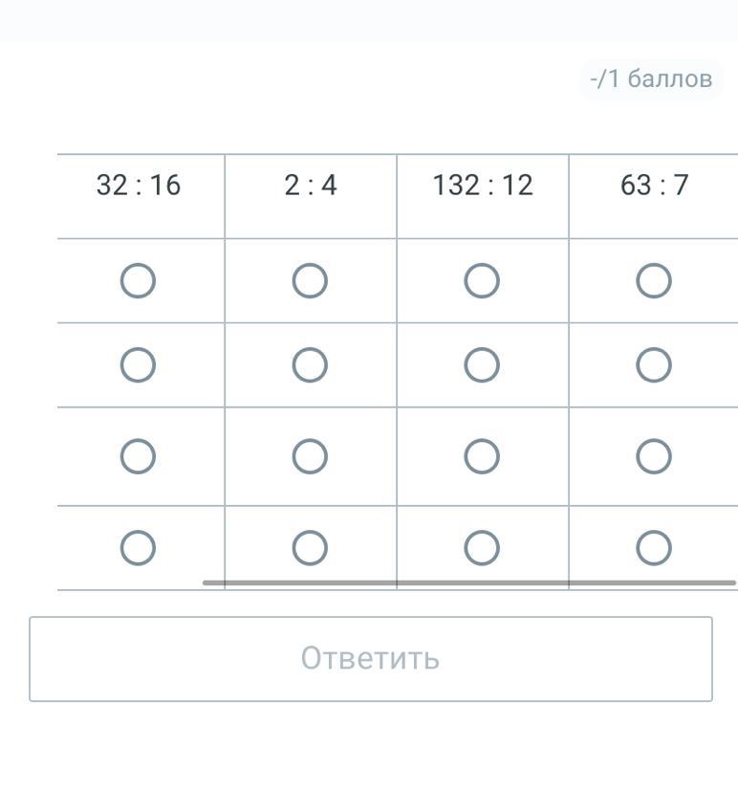Mark bottom-row radio in 132 : 12 column

pos(482,548)
